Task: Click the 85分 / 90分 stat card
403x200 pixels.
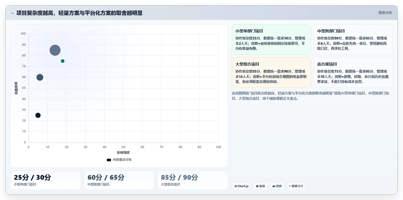Action: 193,180
